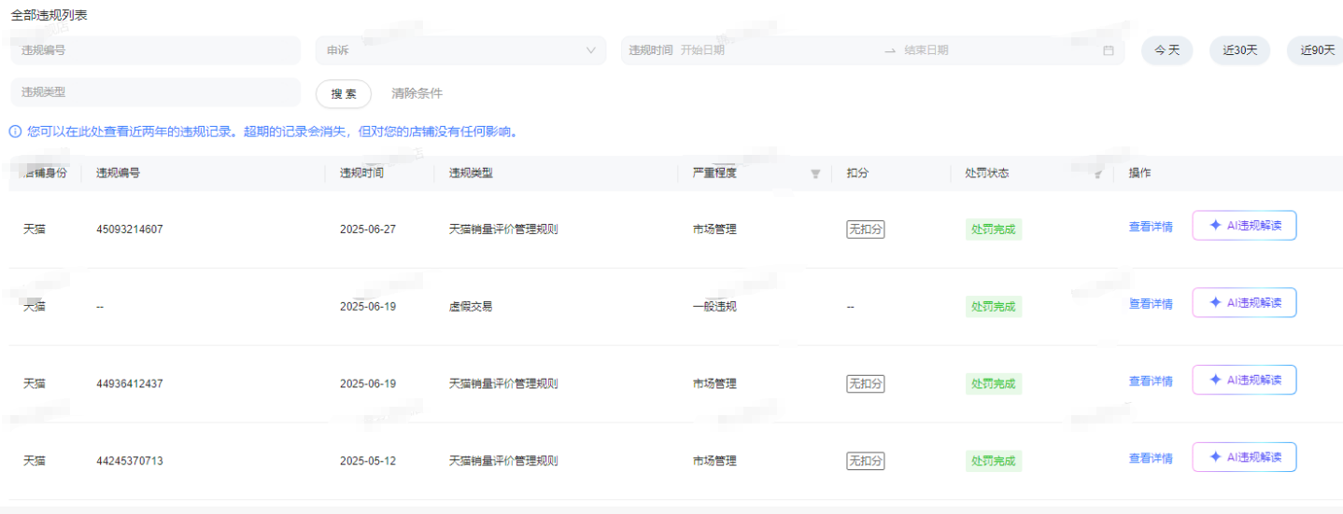The width and height of the screenshot is (1343, 514).
Task: Open AI违规解读 for violation 45093214607
Action: point(1244,225)
